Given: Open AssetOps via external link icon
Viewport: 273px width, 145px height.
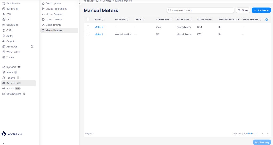Looking at the screenshot, I should coord(32,46).
